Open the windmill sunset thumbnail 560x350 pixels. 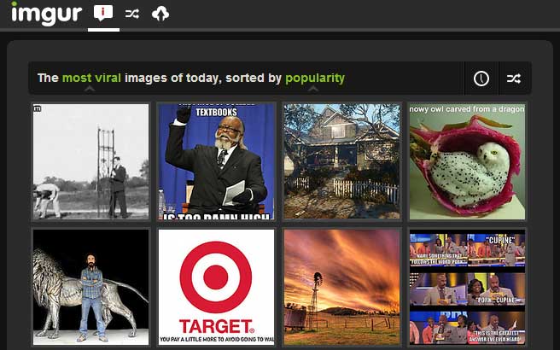pos(341,287)
